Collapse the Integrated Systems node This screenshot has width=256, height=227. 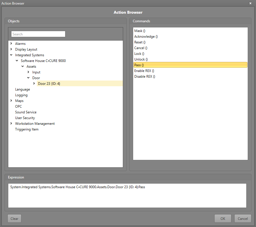tap(11, 55)
